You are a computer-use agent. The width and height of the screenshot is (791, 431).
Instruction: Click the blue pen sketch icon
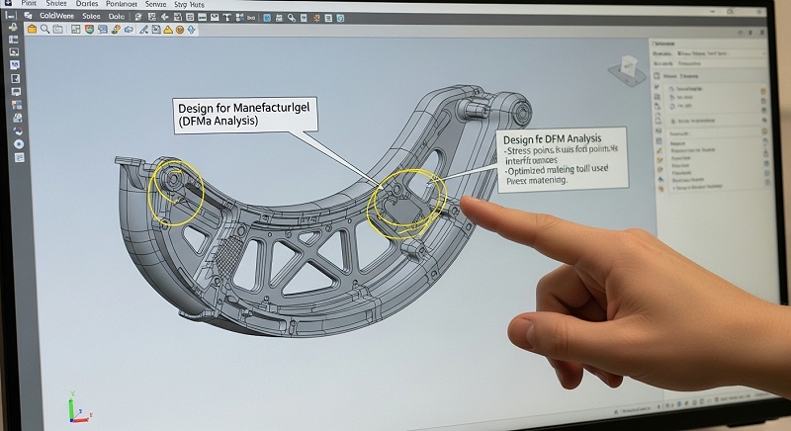pos(143,30)
